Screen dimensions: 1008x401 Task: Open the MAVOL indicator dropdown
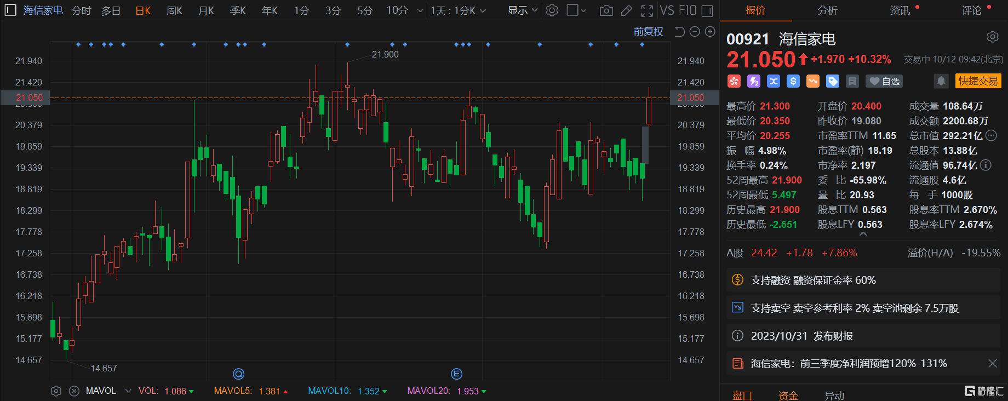128,391
